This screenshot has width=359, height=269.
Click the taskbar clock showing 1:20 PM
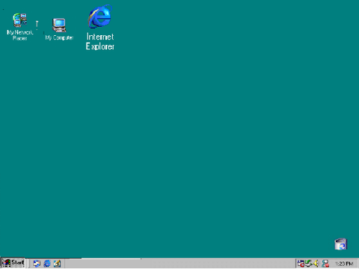[x=344, y=264]
